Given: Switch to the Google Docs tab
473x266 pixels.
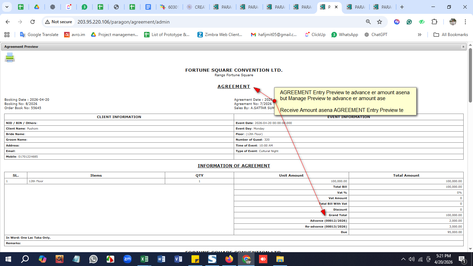Looking at the screenshot, I should (x=148, y=7).
